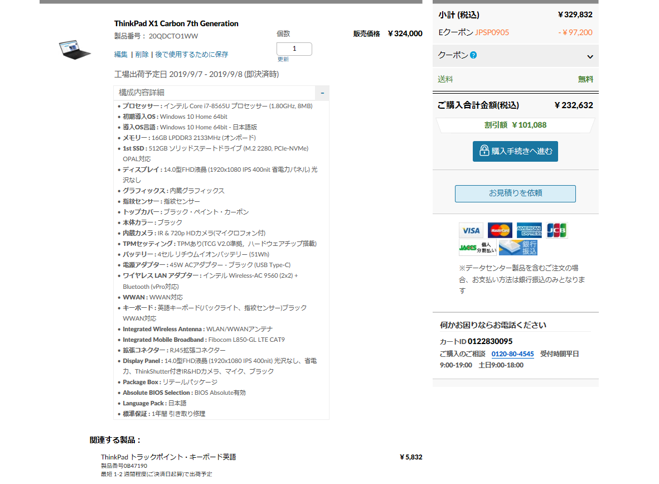Click the ThinkPad X1 Carbon 7th Generation title
Screen dimensions: 659x484
[x=176, y=23]
